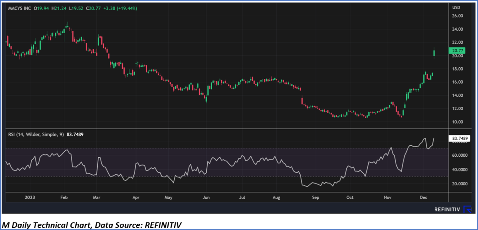Image resolution: width=478 pixels, height=230 pixels.
Task: Click the REFINITIV watermark text
Action: (448, 209)
